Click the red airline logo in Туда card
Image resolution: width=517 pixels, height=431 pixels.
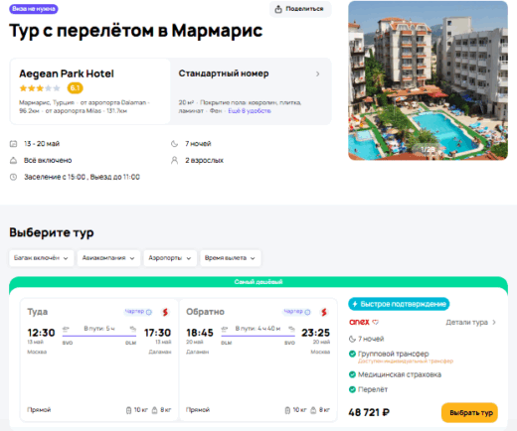coord(165,312)
